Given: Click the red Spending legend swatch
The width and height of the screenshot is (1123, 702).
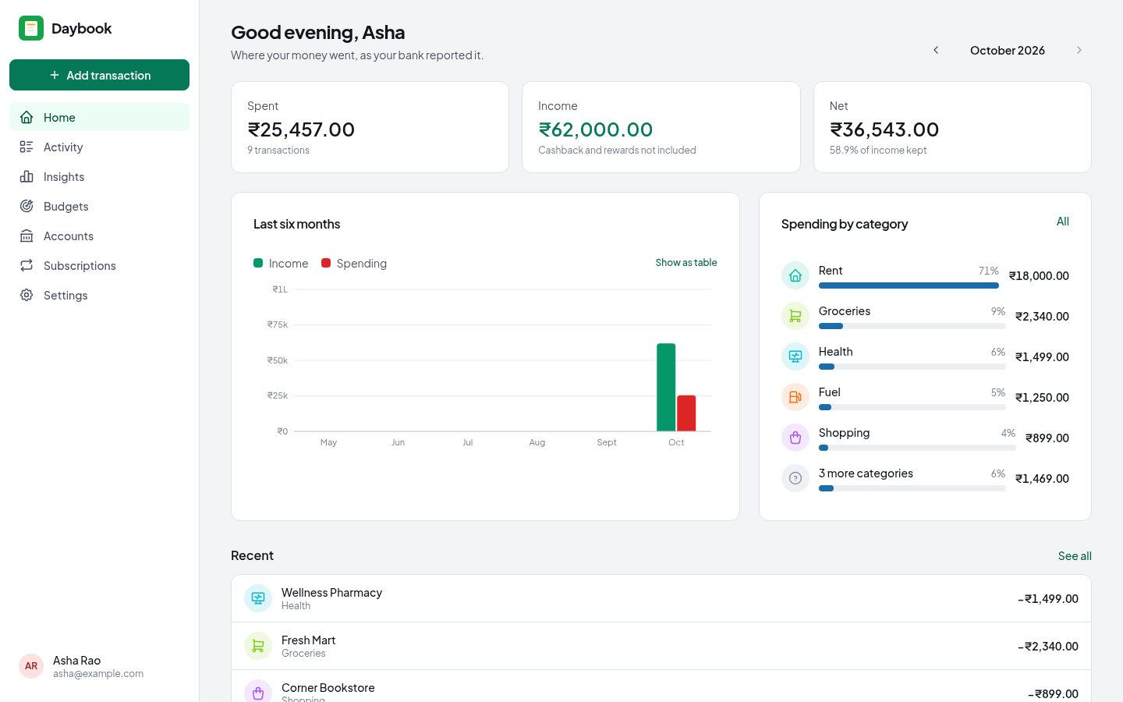Looking at the screenshot, I should tap(326, 263).
